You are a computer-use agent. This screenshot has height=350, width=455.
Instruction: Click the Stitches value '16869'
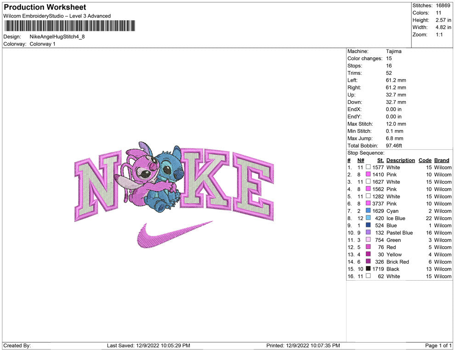pyautogui.click(x=443, y=6)
